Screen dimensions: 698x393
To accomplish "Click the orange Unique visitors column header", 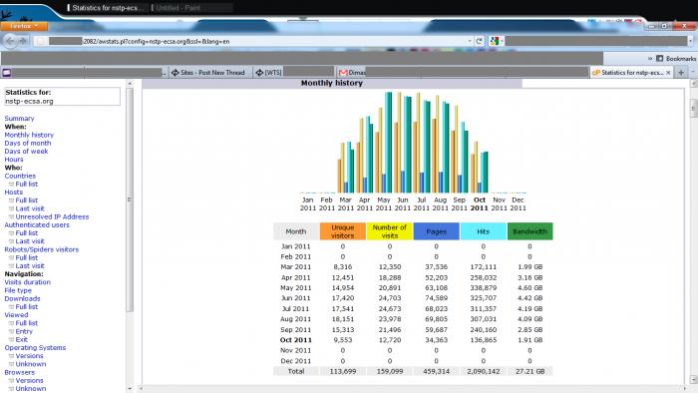I will [x=342, y=231].
